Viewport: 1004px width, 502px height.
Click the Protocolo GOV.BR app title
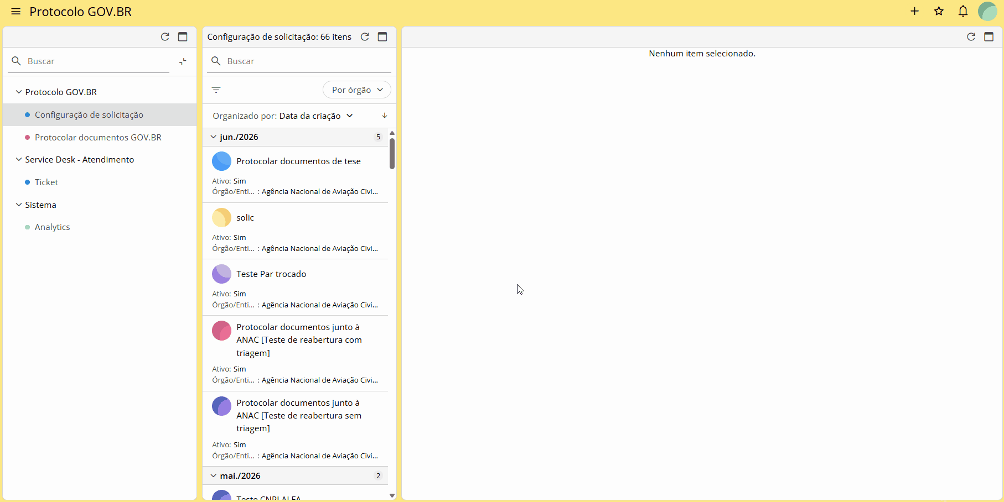pyautogui.click(x=80, y=12)
